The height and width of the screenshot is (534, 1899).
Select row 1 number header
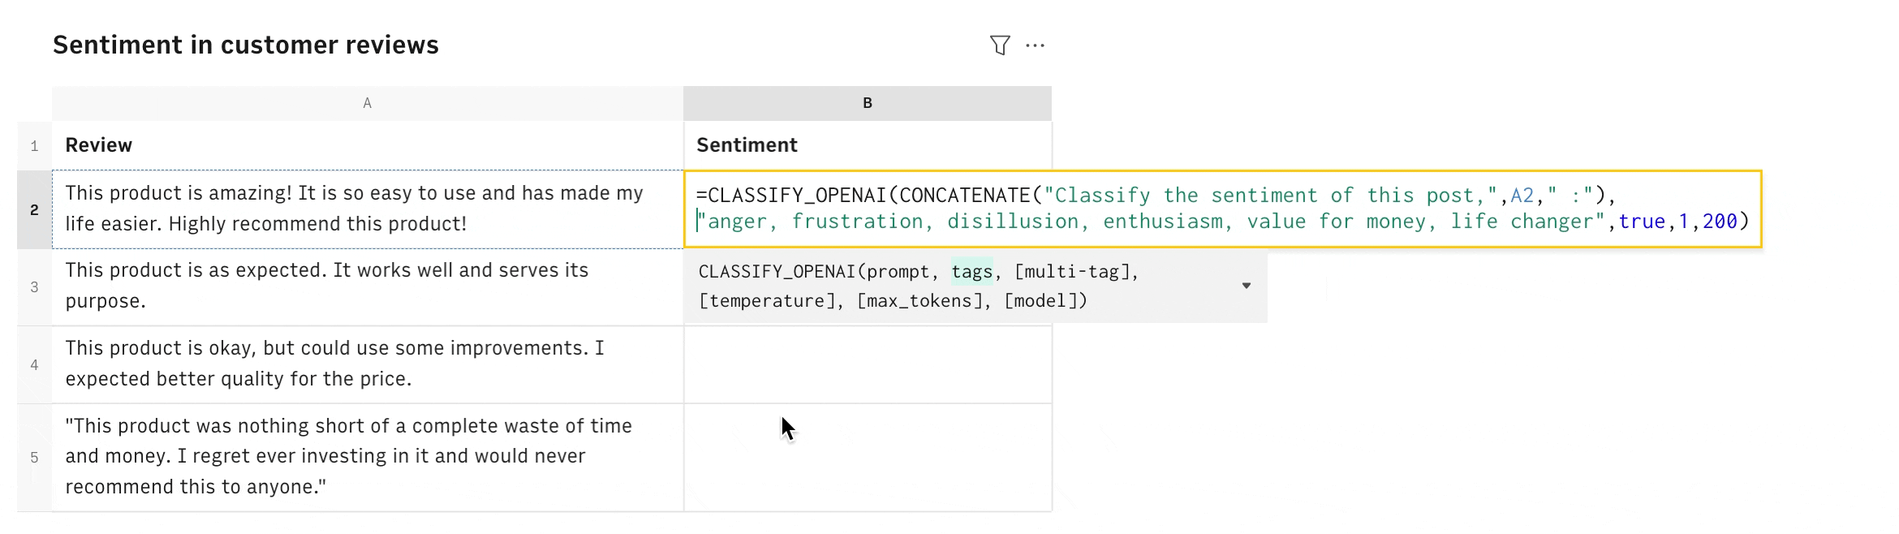[x=35, y=146]
